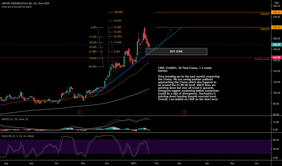Click the 165.09 stop loss price label
Image resolution: width=282 pixels, height=166 pixels.
277,57
